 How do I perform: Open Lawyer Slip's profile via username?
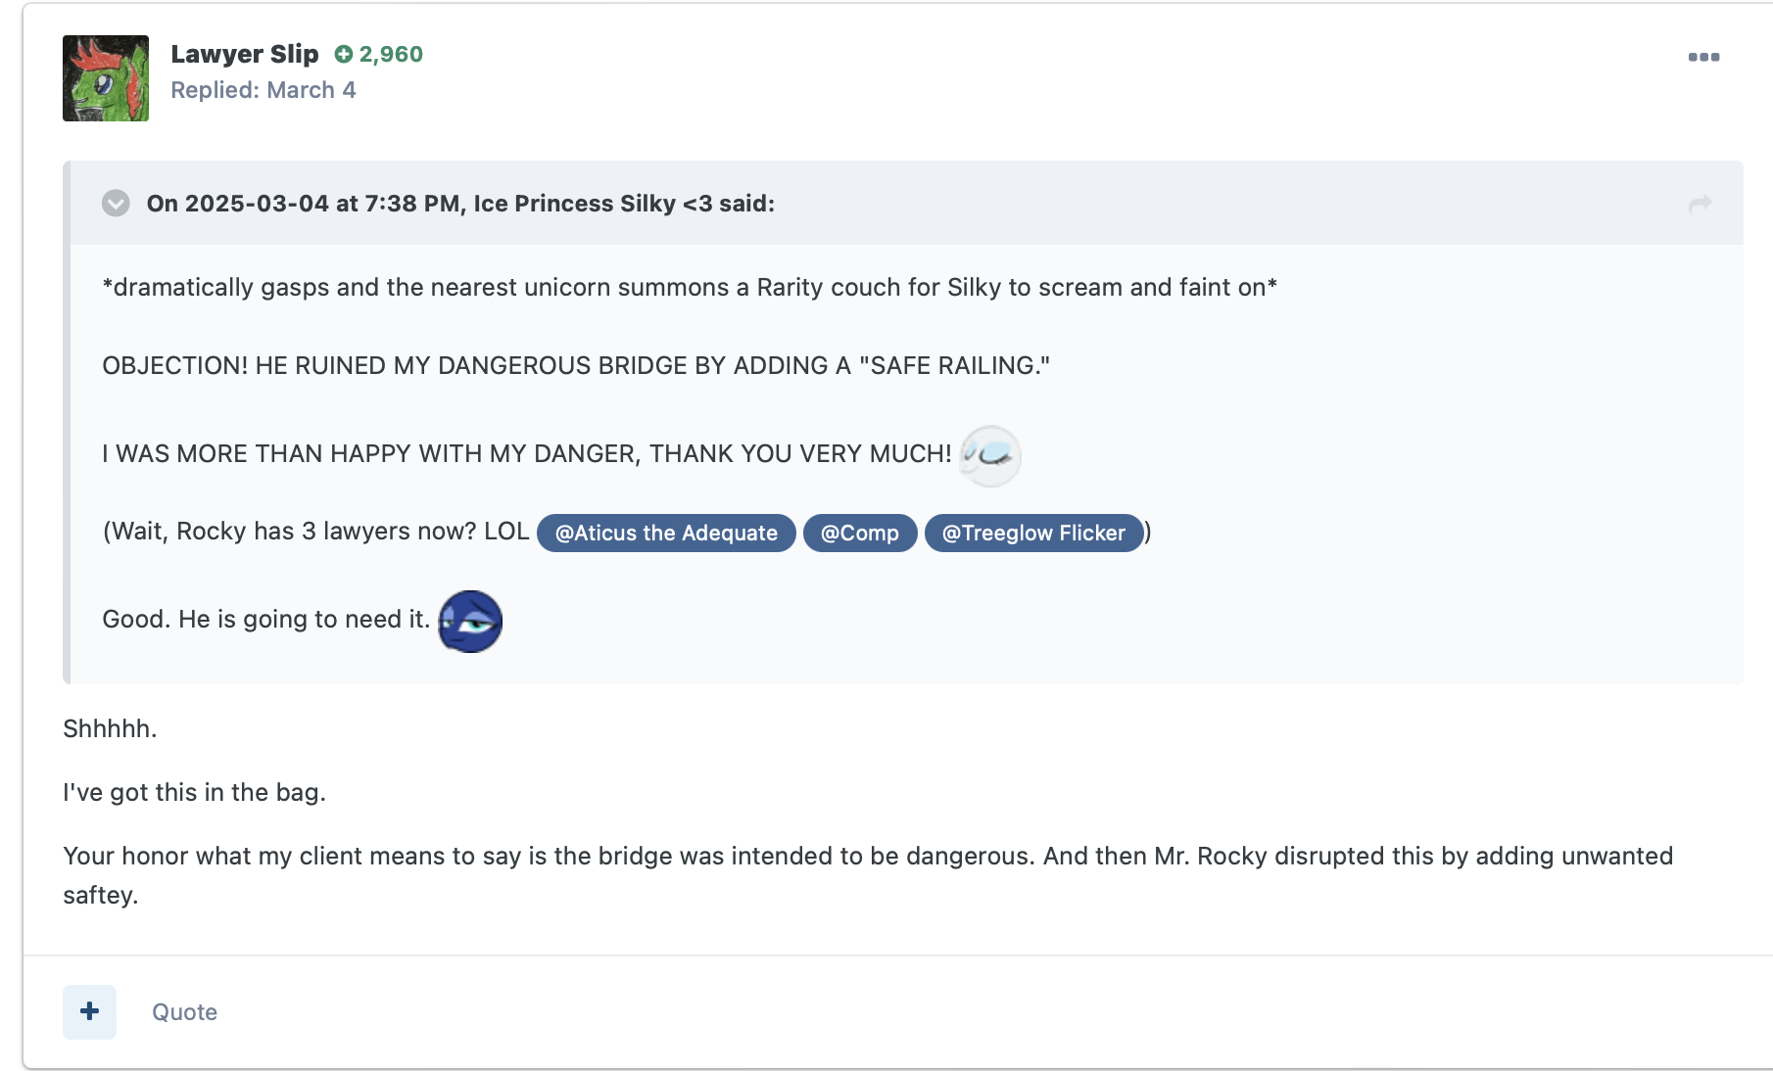tap(244, 54)
